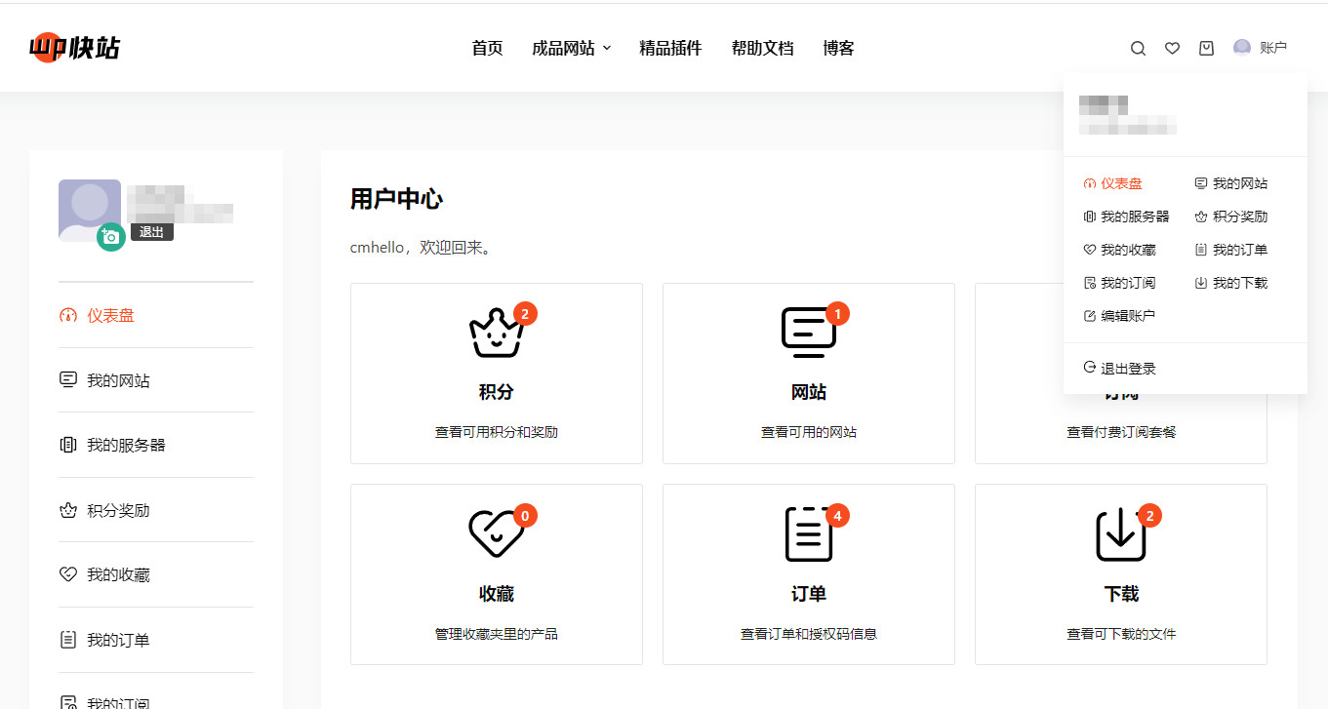Select 编辑账户 in the account dropdown
The image size is (1328, 709).
click(x=1128, y=316)
